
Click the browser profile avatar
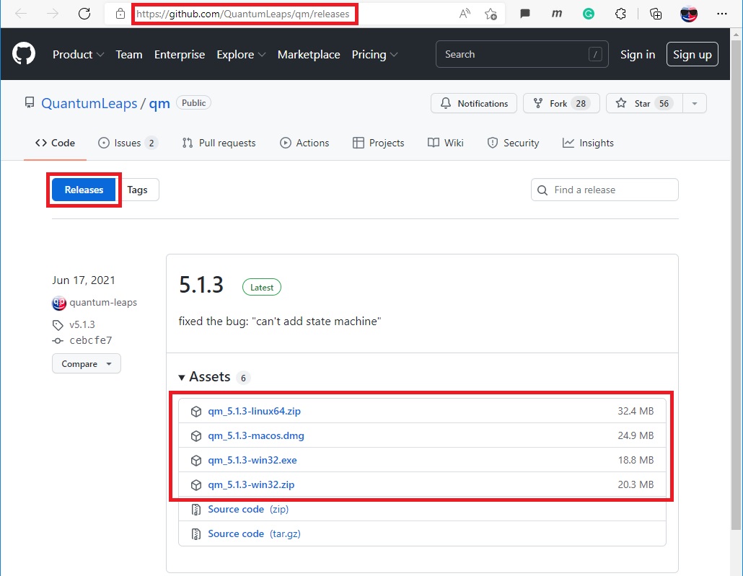pyautogui.click(x=689, y=14)
